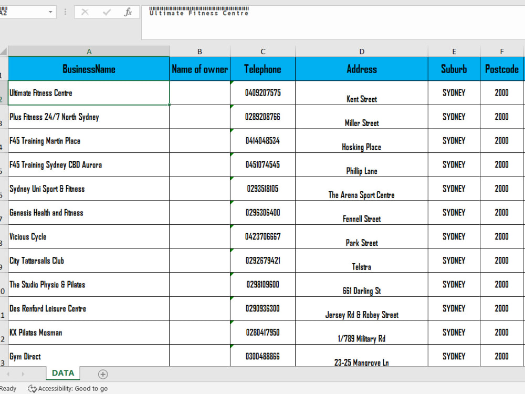Select the Name of owner header cell
This screenshot has height=394, width=525.
point(199,69)
